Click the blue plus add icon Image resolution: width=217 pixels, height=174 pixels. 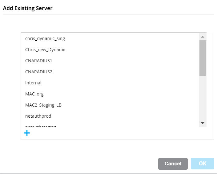[x=27, y=133]
